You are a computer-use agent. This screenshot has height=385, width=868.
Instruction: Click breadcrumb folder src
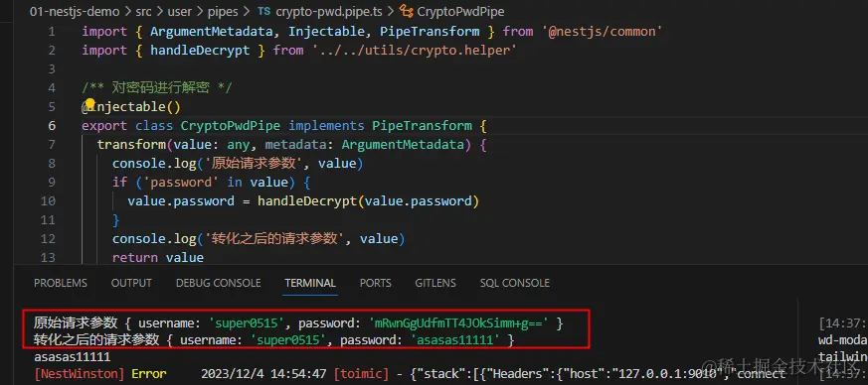pyautogui.click(x=143, y=11)
